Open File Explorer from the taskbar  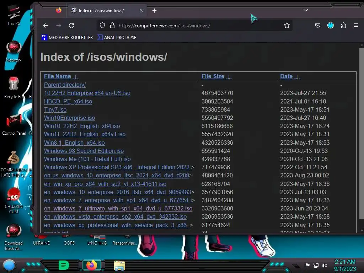(119, 266)
